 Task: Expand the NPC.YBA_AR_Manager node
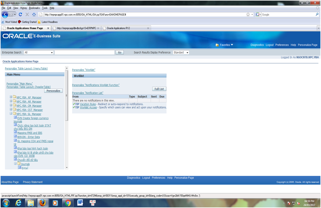coord(11,101)
